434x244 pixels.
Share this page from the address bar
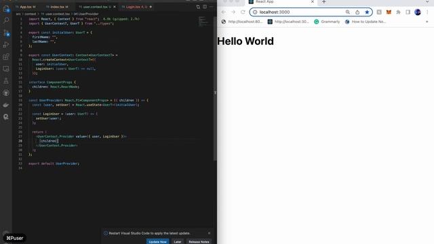(x=357, y=12)
